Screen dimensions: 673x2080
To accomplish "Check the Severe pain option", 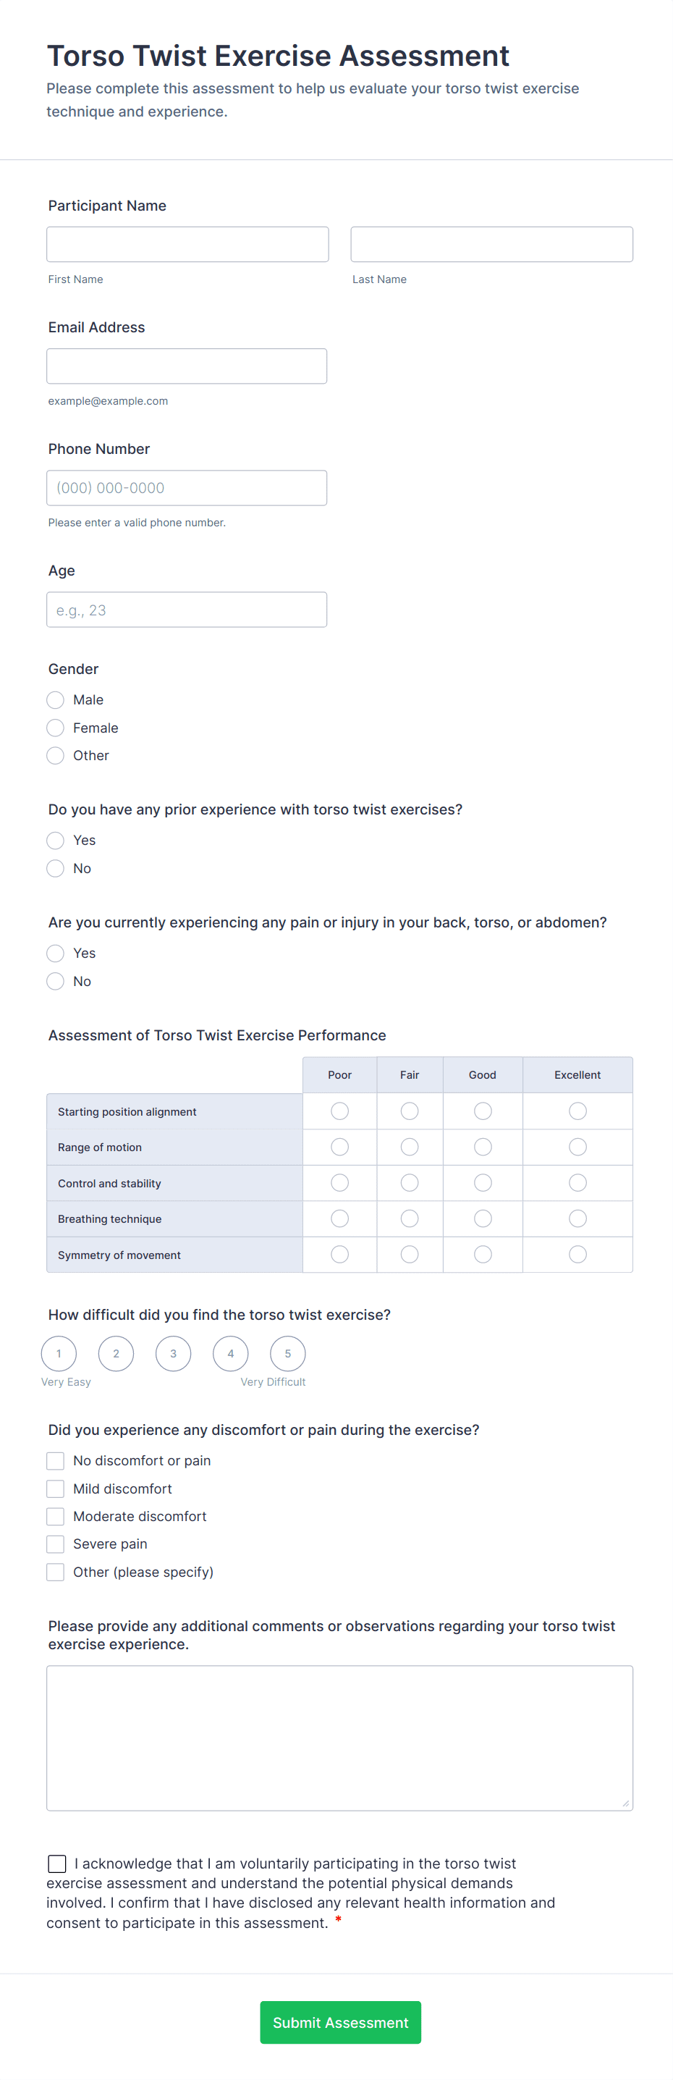I will point(55,1543).
